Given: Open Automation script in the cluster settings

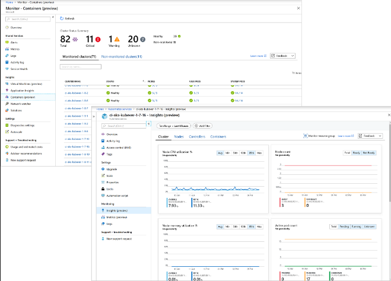Looking at the screenshot, I should point(117,196).
